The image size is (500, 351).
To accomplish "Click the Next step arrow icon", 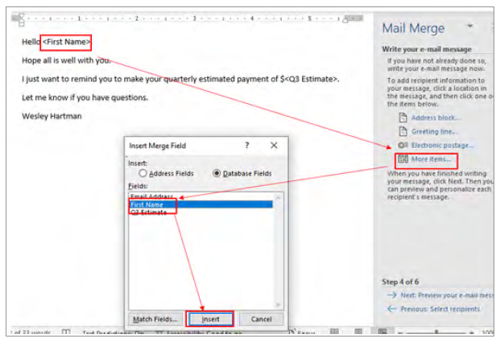I will pyautogui.click(x=390, y=296).
